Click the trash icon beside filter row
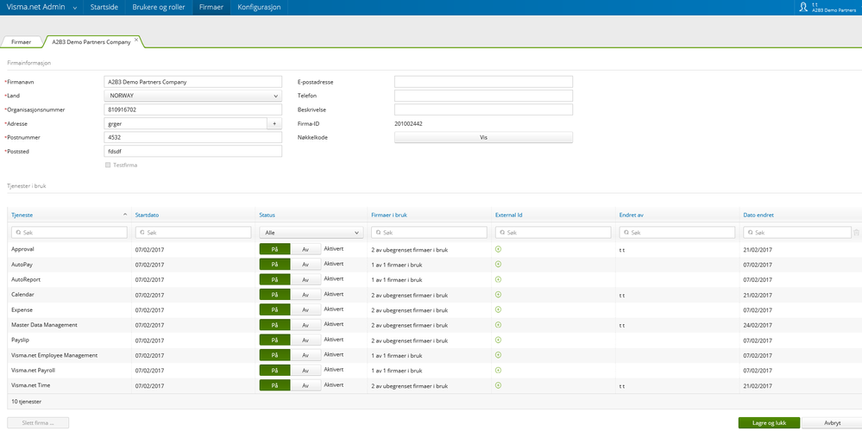862x437 pixels. coord(856,233)
